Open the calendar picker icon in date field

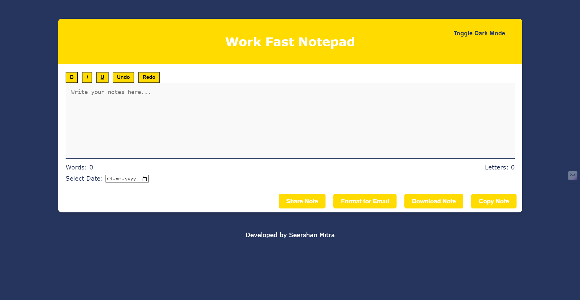pos(145,179)
